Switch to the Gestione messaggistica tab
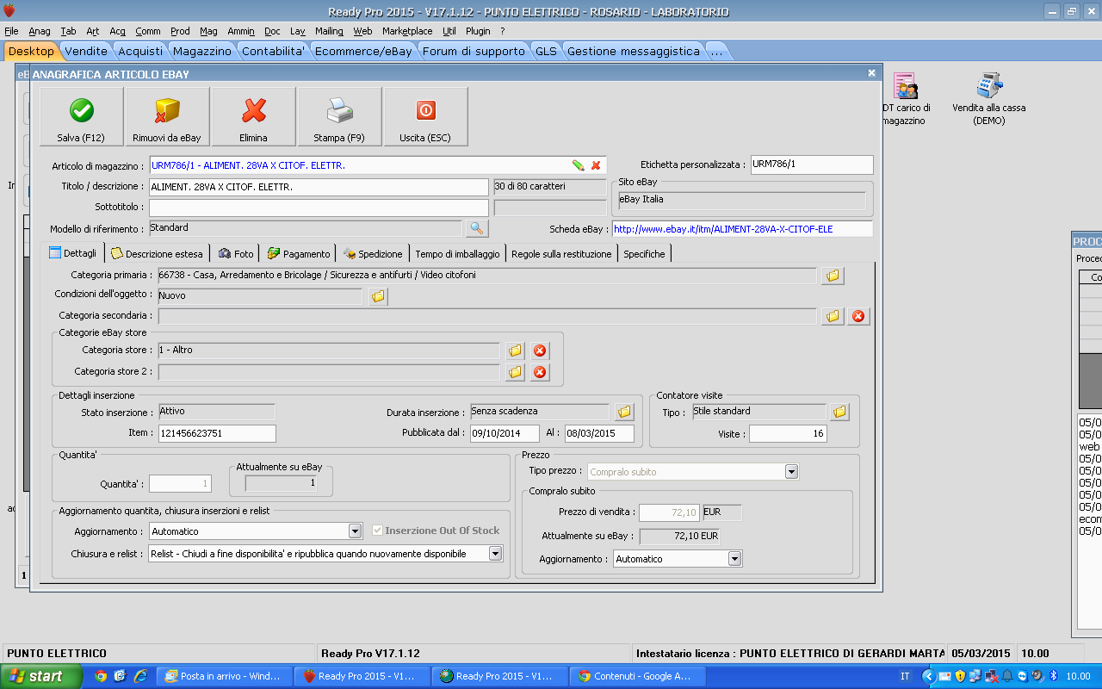The width and height of the screenshot is (1102, 689). (633, 51)
